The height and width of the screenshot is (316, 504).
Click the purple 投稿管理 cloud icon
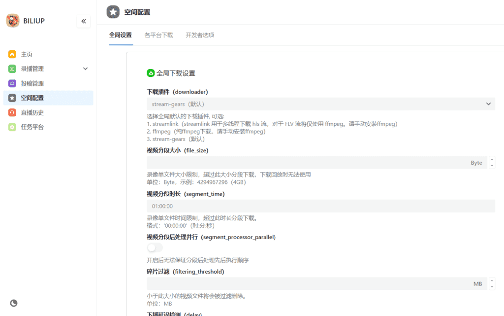pyautogui.click(x=12, y=83)
